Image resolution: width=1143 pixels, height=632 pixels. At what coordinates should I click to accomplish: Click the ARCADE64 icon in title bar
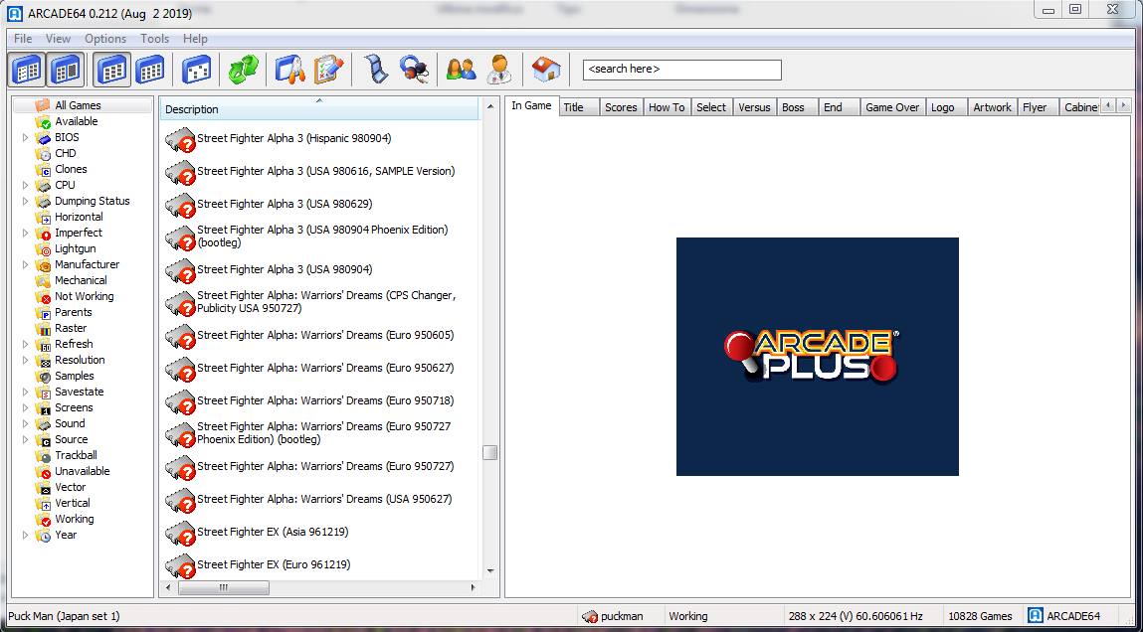pyautogui.click(x=15, y=12)
